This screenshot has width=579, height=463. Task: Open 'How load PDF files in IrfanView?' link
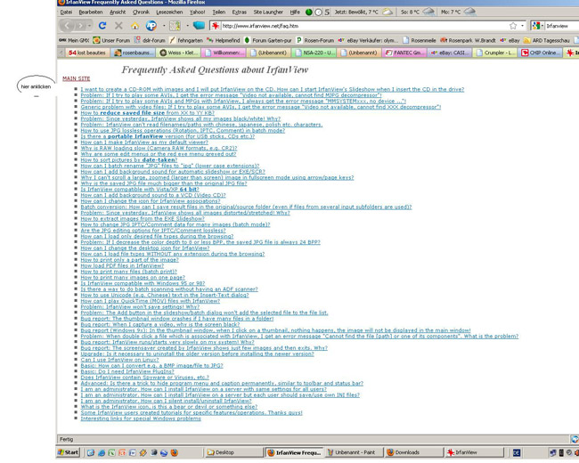point(122,265)
